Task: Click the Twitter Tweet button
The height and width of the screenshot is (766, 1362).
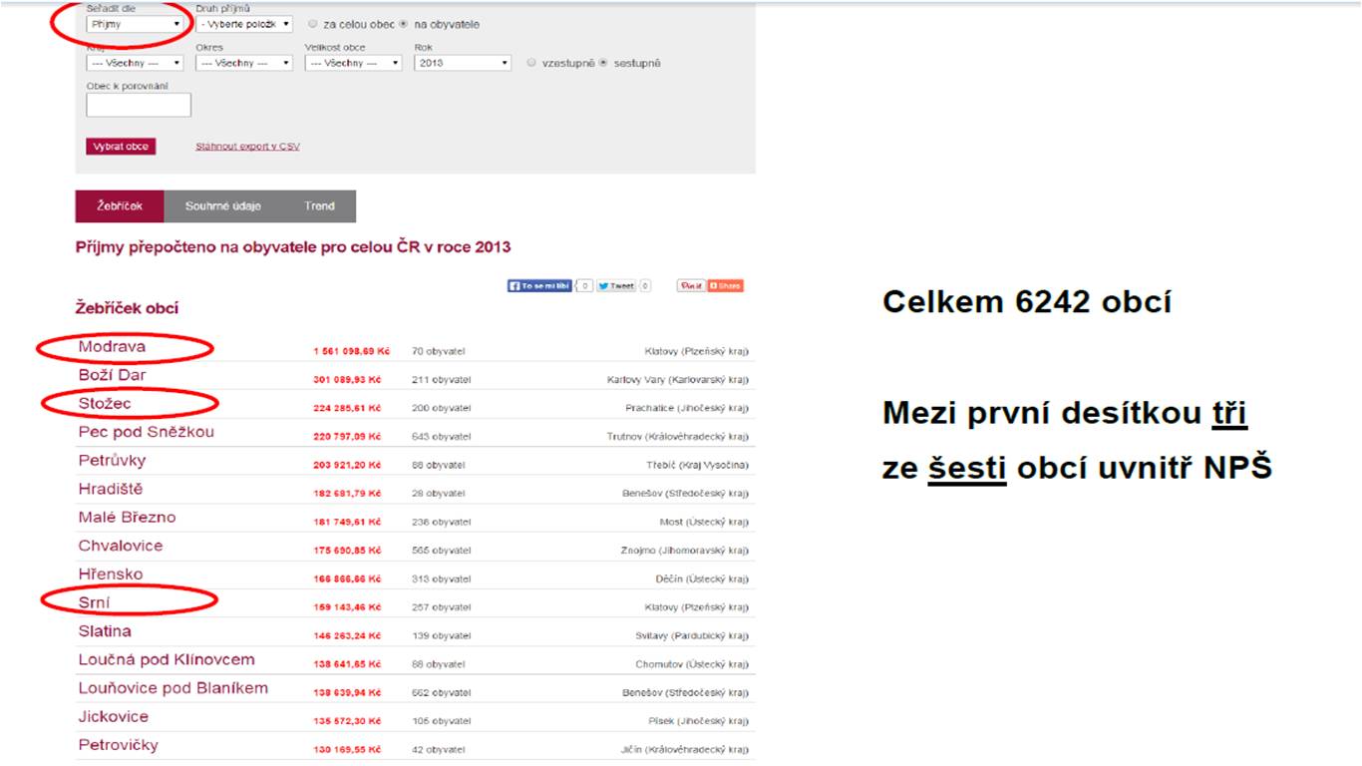Action: point(616,285)
